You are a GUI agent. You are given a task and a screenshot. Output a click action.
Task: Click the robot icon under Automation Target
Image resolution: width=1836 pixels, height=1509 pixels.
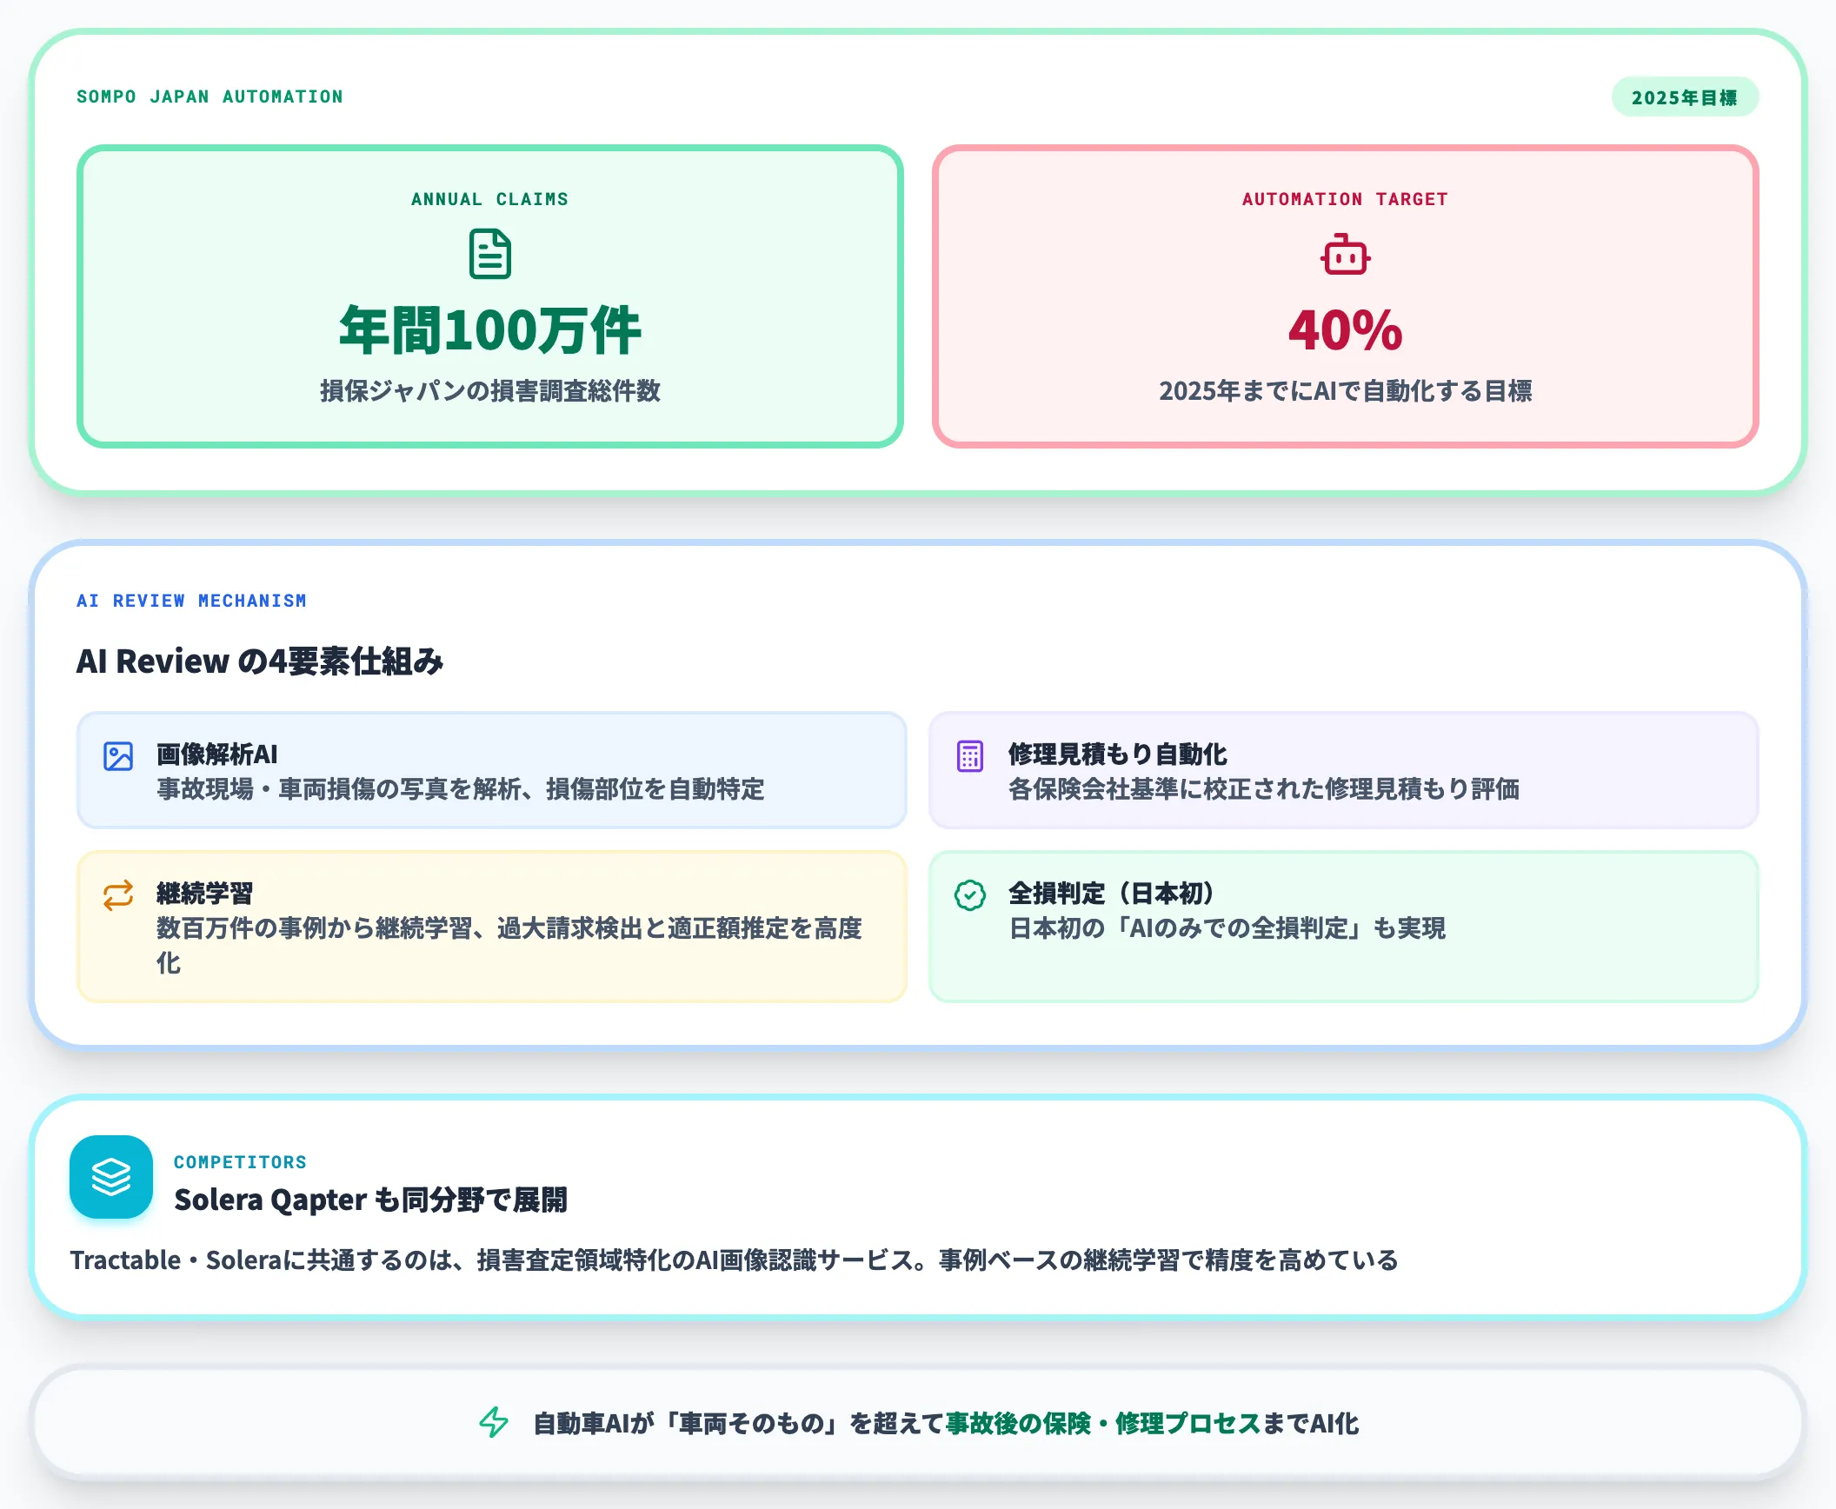pyautogui.click(x=1346, y=254)
